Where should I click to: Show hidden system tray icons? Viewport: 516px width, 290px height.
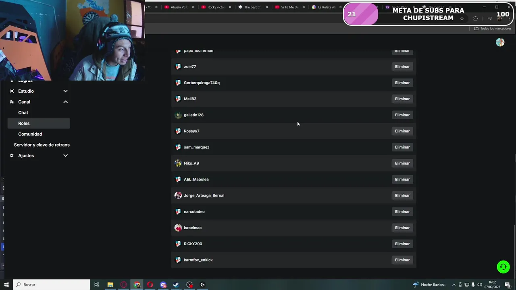[454, 285]
